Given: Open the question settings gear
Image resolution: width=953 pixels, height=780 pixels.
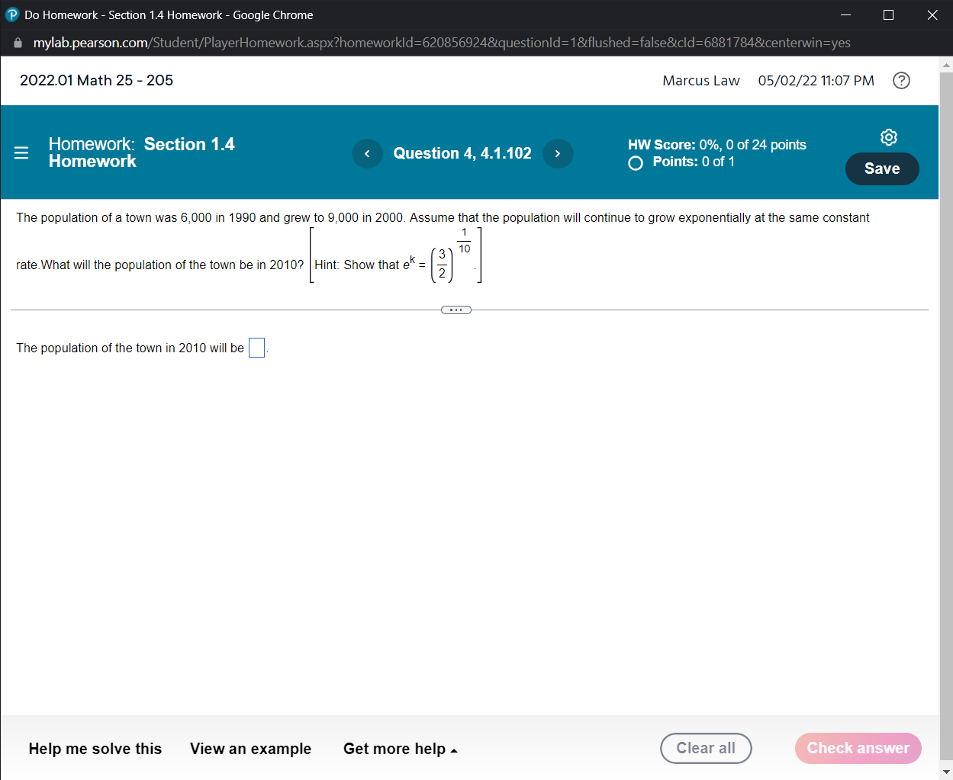Looking at the screenshot, I should (888, 137).
